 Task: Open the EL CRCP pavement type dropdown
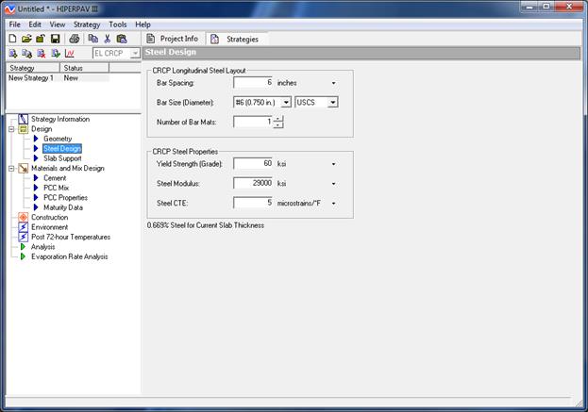(135, 54)
